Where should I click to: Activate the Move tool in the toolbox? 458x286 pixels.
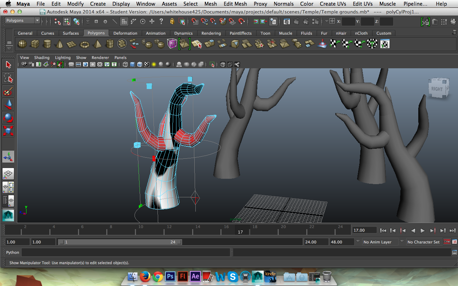click(8, 104)
